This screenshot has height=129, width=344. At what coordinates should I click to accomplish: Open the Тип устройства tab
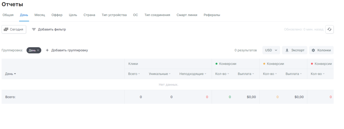[x=114, y=15]
